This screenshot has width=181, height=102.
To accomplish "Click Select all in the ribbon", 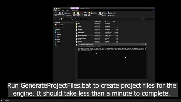I will coord(111,12).
